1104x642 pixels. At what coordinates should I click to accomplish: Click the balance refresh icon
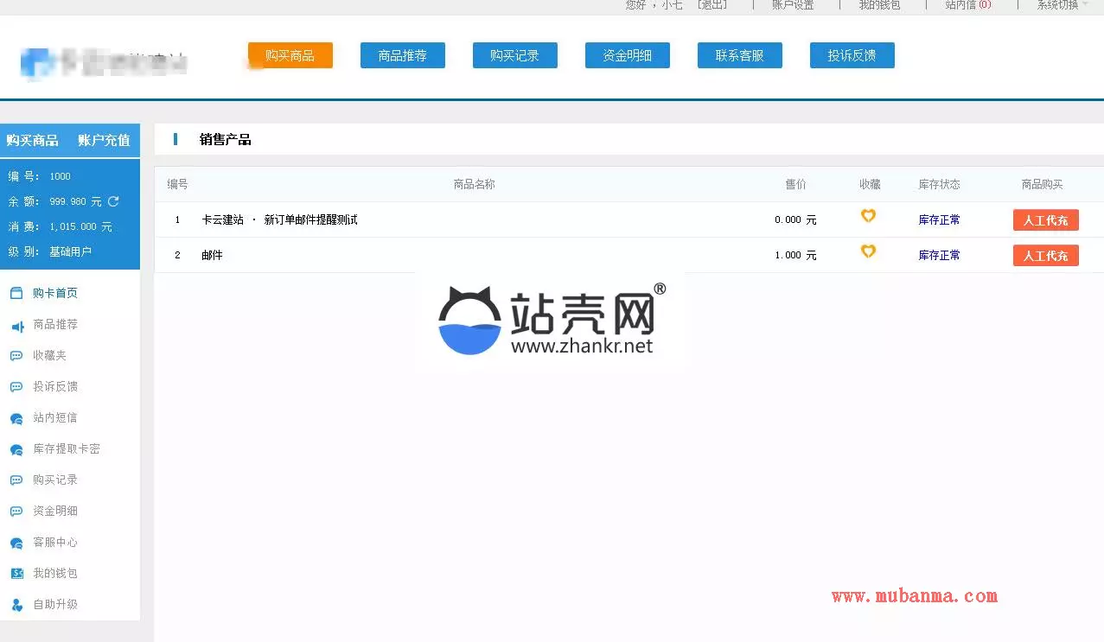pos(113,201)
